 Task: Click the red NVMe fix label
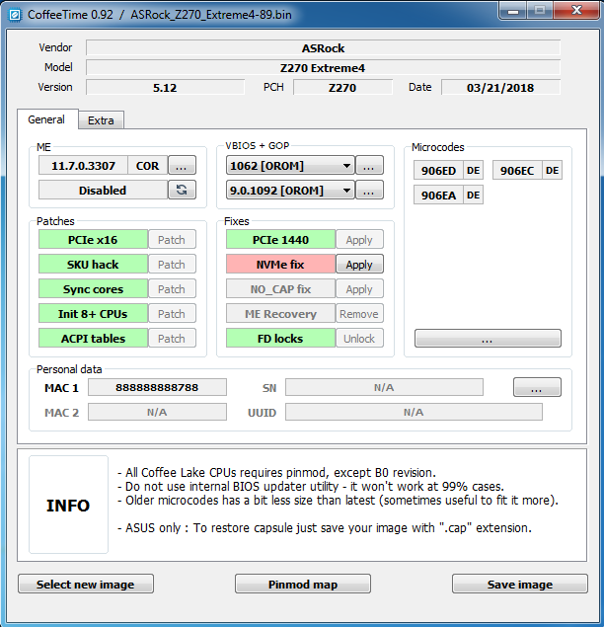click(x=280, y=265)
